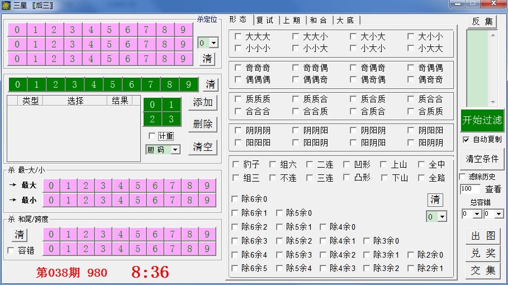
Task: Click the results list vertical scrollbar
Action: click(x=492, y=69)
